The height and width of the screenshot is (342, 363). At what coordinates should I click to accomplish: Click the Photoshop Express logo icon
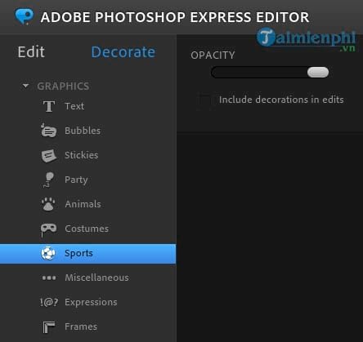[25, 16]
